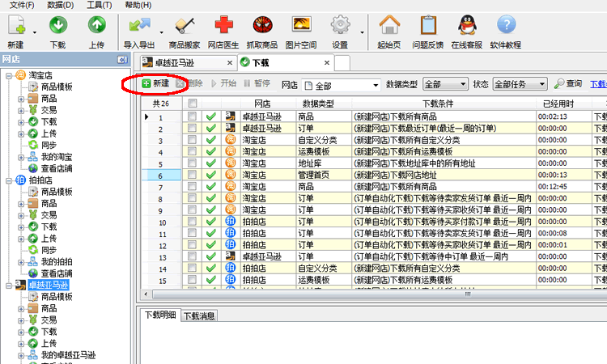Select 查看店铺 under 淘宝店

coord(57,169)
